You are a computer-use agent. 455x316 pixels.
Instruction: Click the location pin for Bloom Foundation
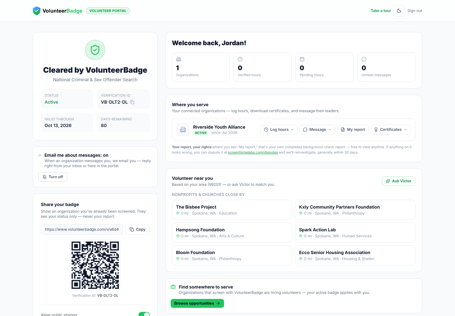[178, 259]
